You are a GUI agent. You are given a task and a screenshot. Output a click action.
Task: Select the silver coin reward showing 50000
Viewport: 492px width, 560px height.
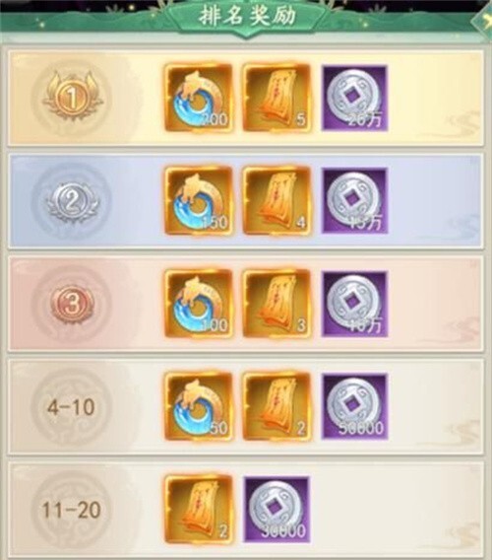[355, 406]
